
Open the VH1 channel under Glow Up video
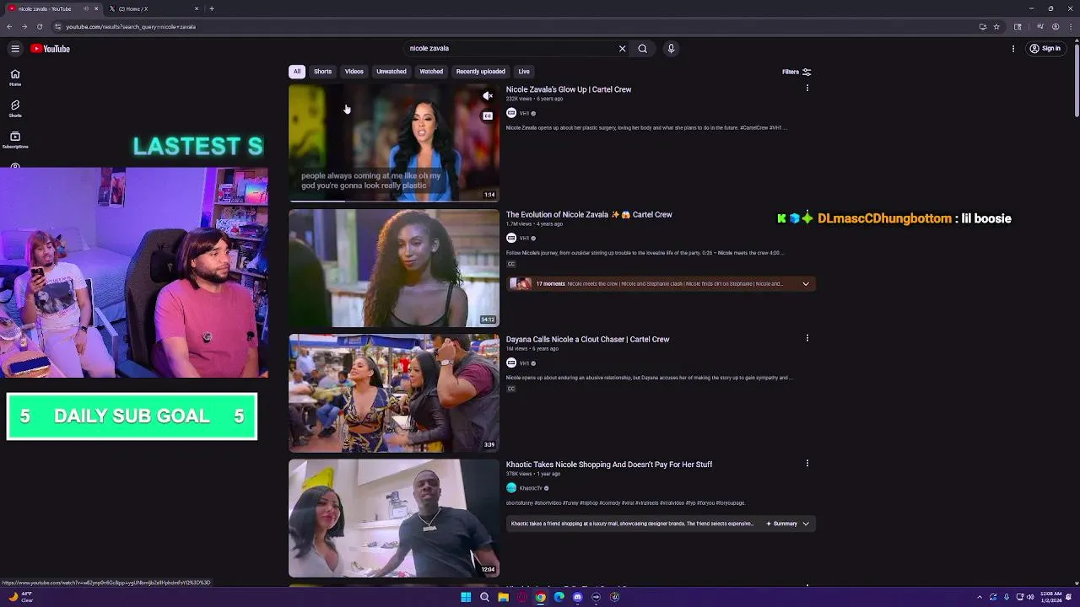[524, 113]
